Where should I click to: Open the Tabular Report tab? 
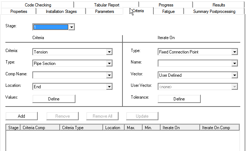click(x=106, y=5)
